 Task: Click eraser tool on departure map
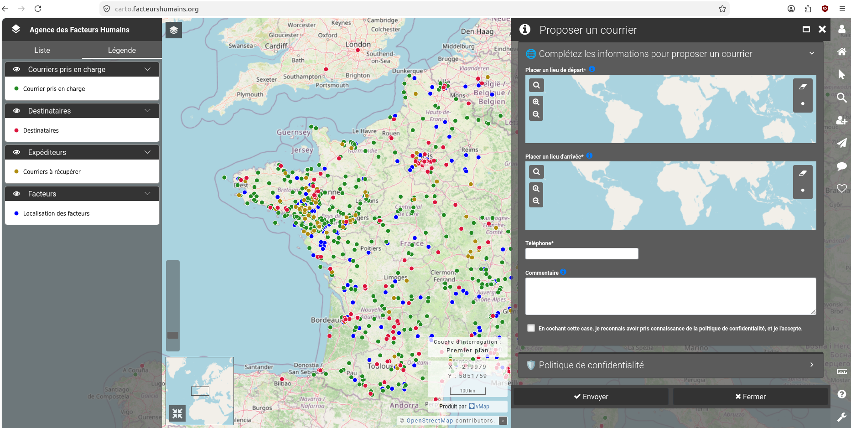pyautogui.click(x=803, y=87)
